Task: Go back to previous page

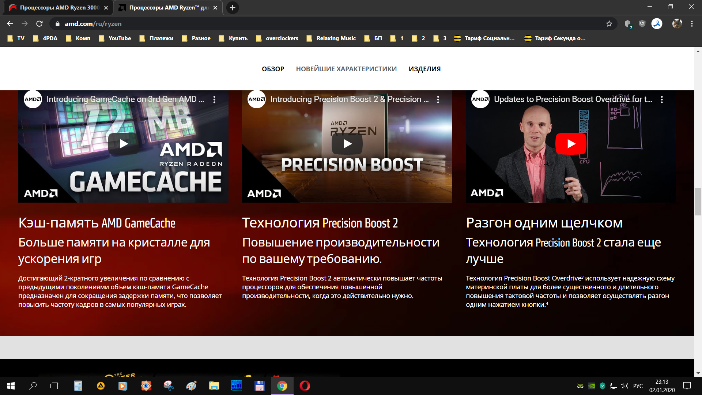Action: (x=10, y=24)
